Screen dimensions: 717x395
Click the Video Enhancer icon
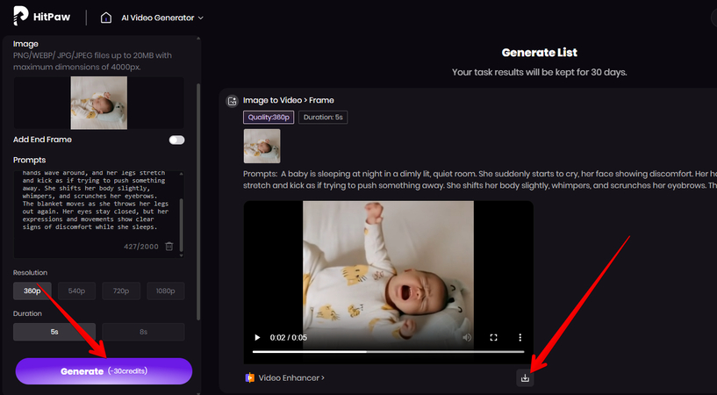[x=249, y=377]
